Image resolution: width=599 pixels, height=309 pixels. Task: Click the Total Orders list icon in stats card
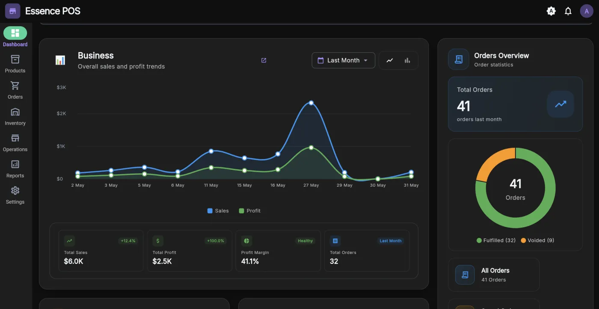pyautogui.click(x=335, y=241)
